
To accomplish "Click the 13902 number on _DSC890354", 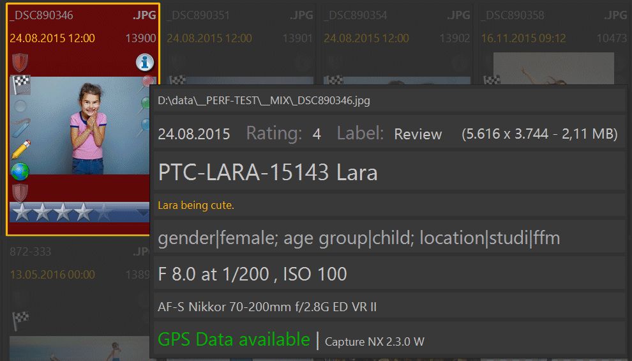I will pyautogui.click(x=455, y=38).
